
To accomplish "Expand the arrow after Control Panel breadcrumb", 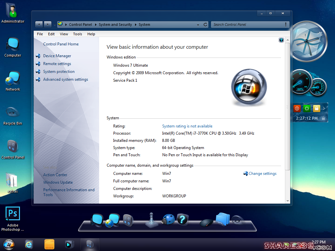I will (x=96, y=25).
